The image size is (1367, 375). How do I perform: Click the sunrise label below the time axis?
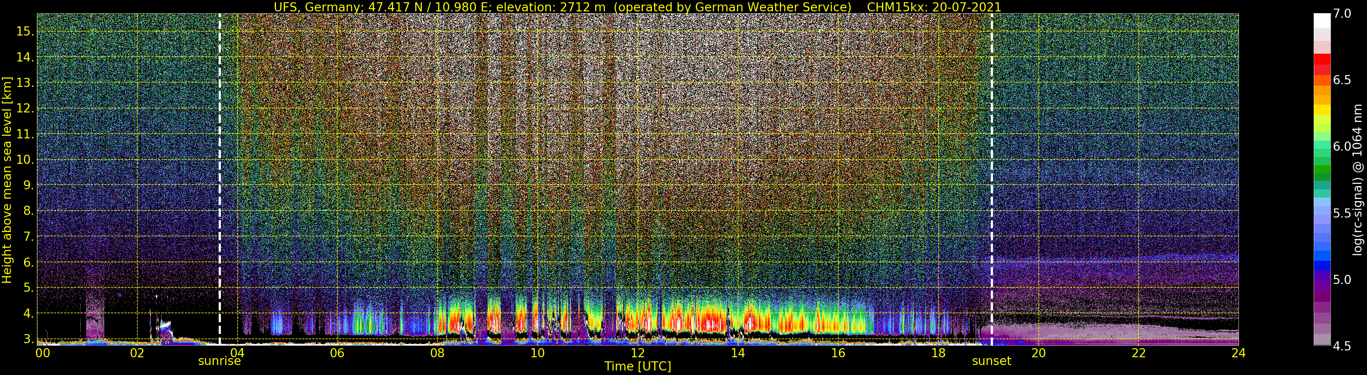pyautogui.click(x=219, y=361)
